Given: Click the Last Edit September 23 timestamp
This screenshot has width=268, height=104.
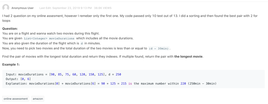Looking at the screenshot, I should (65, 8).
